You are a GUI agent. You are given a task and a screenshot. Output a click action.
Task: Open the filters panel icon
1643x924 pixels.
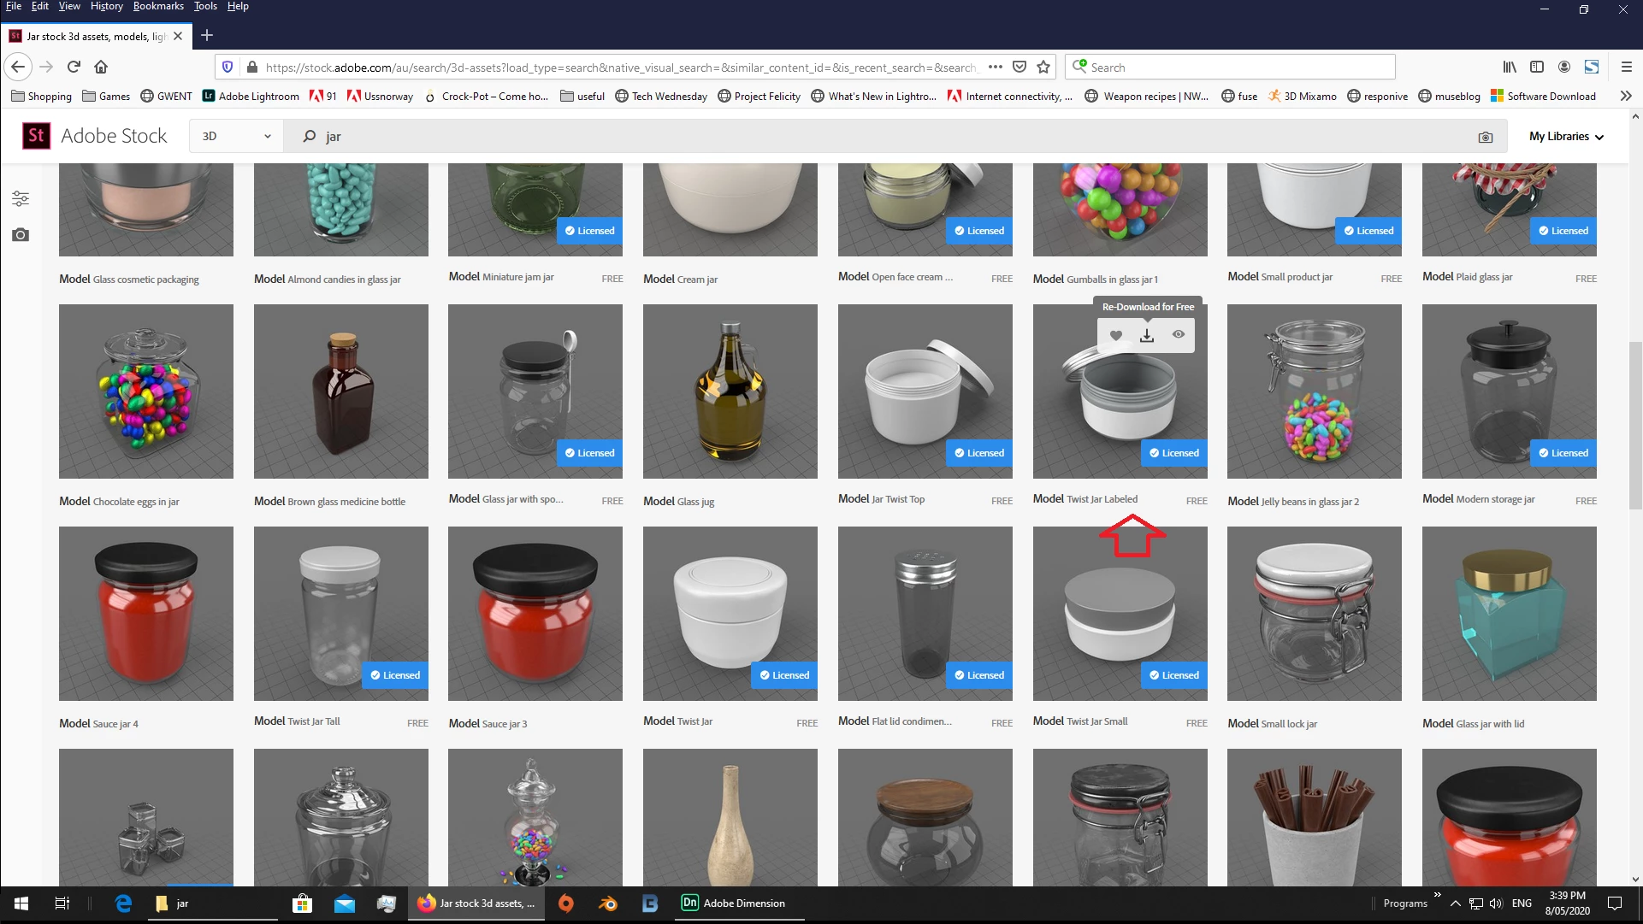[21, 199]
